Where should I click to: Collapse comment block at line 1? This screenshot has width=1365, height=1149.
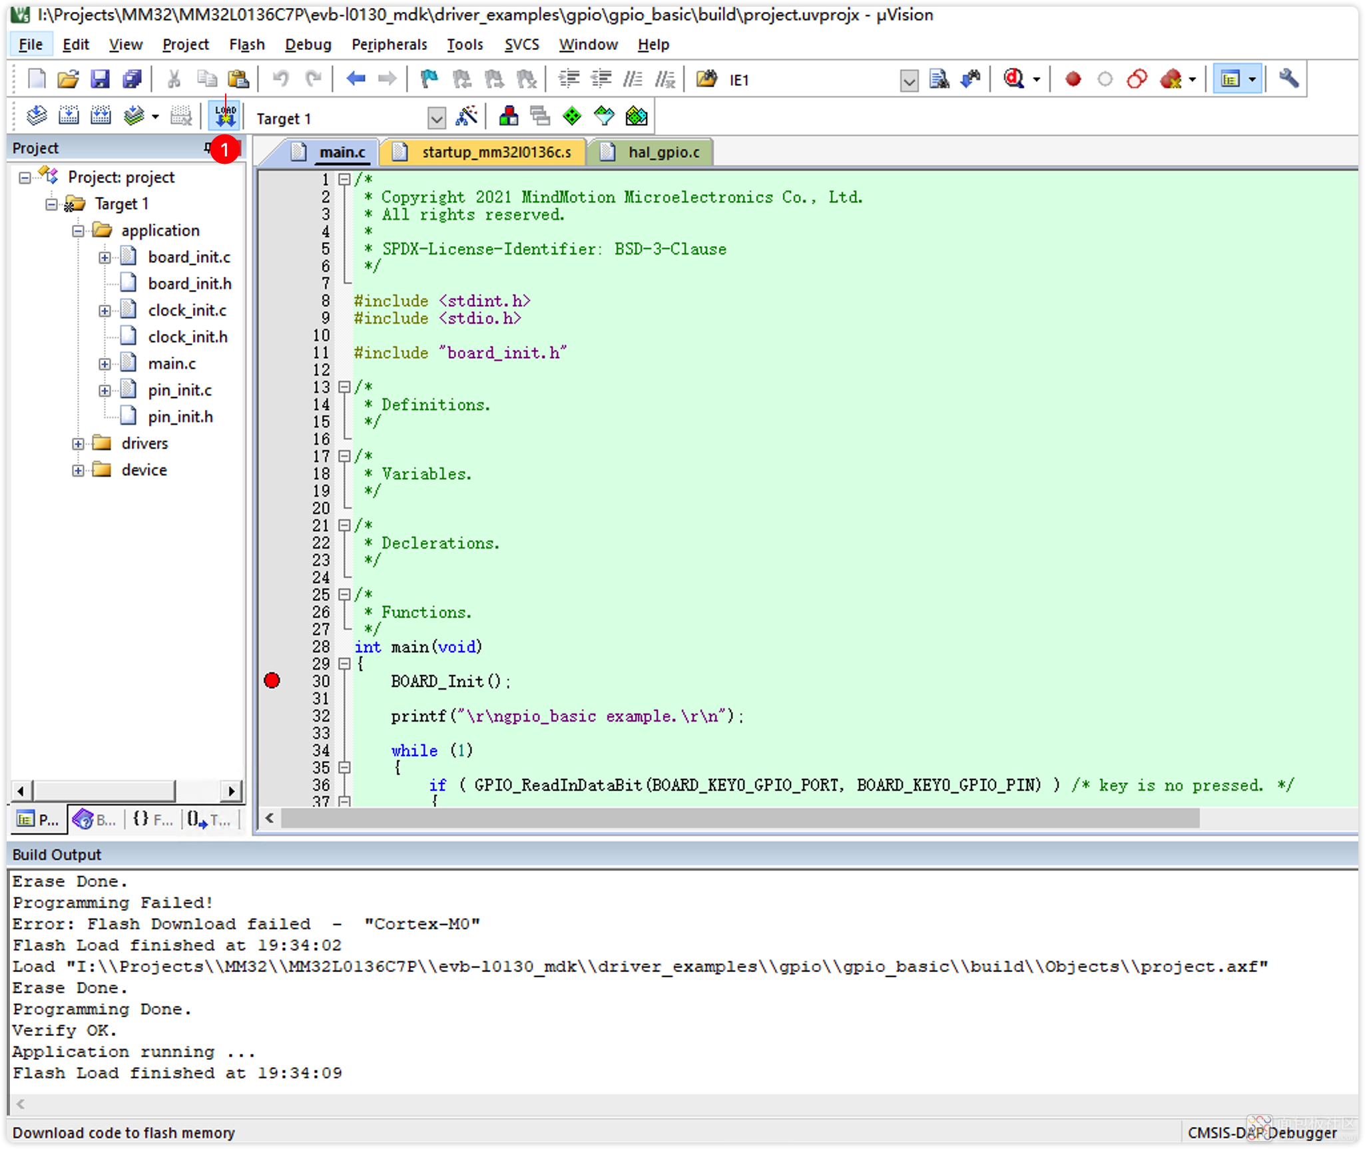tap(344, 179)
